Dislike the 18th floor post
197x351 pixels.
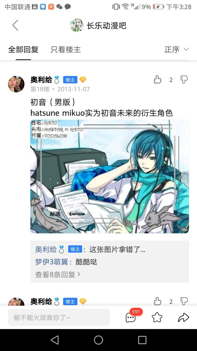click(x=184, y=80)
